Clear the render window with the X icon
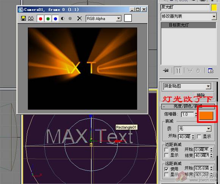Image resolution: width=220 pixels, height=184 pixels. pyautogui.click(x=80, y=18)
